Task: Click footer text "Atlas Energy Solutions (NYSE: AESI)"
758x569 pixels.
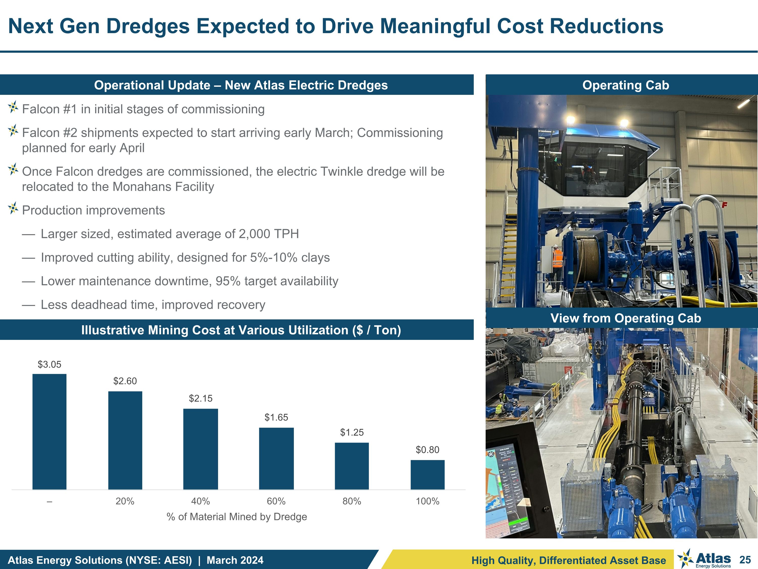Action: click(x=100, y=560)
